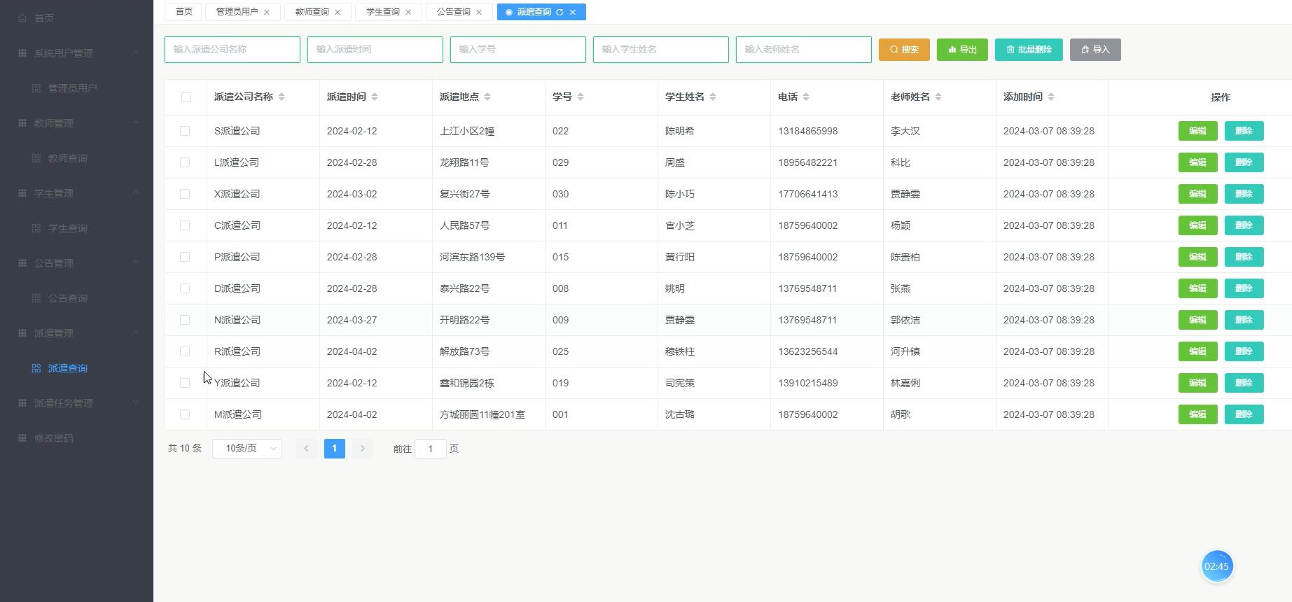Viewport: 1292px width, 602px height.
Task: Collapse the 学生管理 menu chevron
Action: tap(136, 192)
